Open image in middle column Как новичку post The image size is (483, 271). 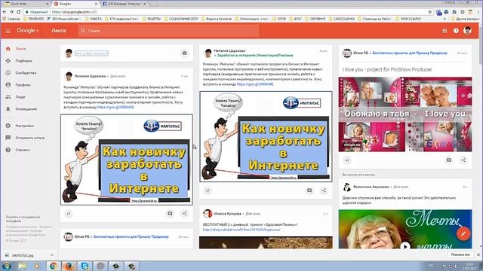point(266,136)
